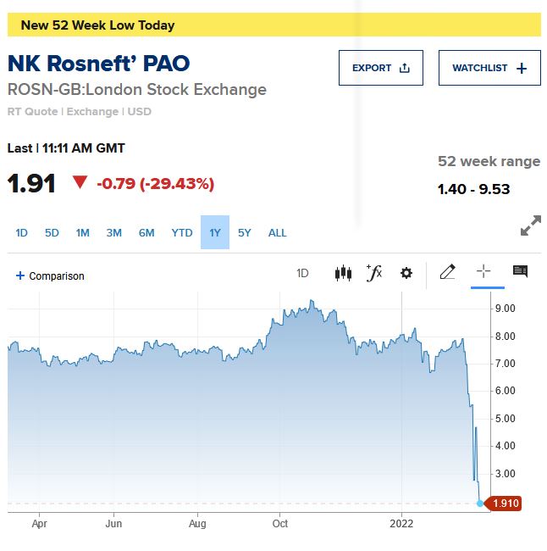Switch to the 5Y time range
Screen dimensions: 547x551
click(x=245, y=233)
